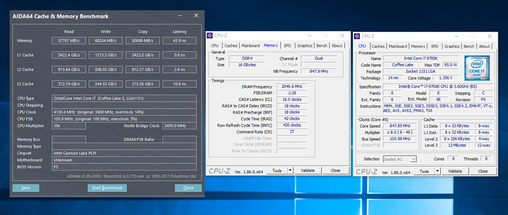Click Close button at bottom of AIDA64
508x215 pixels.
pyautogui.click(x=188, y=188)
